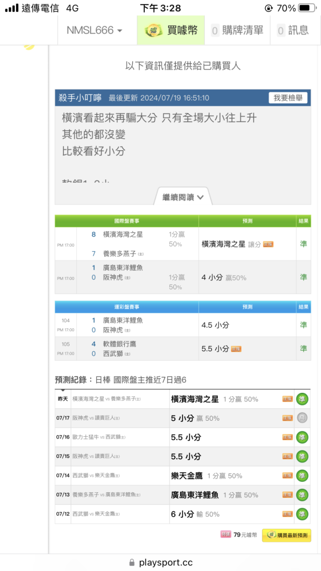The width and height of the screenshot is (321, 571).
Task: Open the NMSL666 account dropdown
Action: click(94, 30)
